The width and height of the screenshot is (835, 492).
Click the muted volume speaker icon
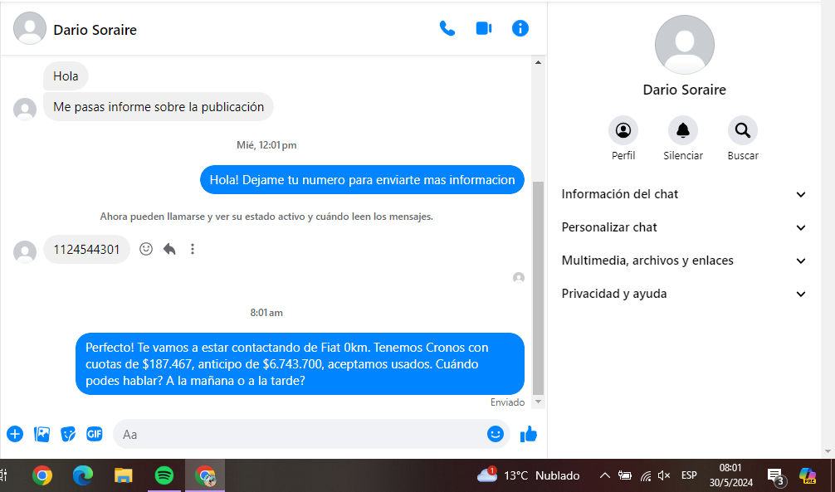click(663, 475)
